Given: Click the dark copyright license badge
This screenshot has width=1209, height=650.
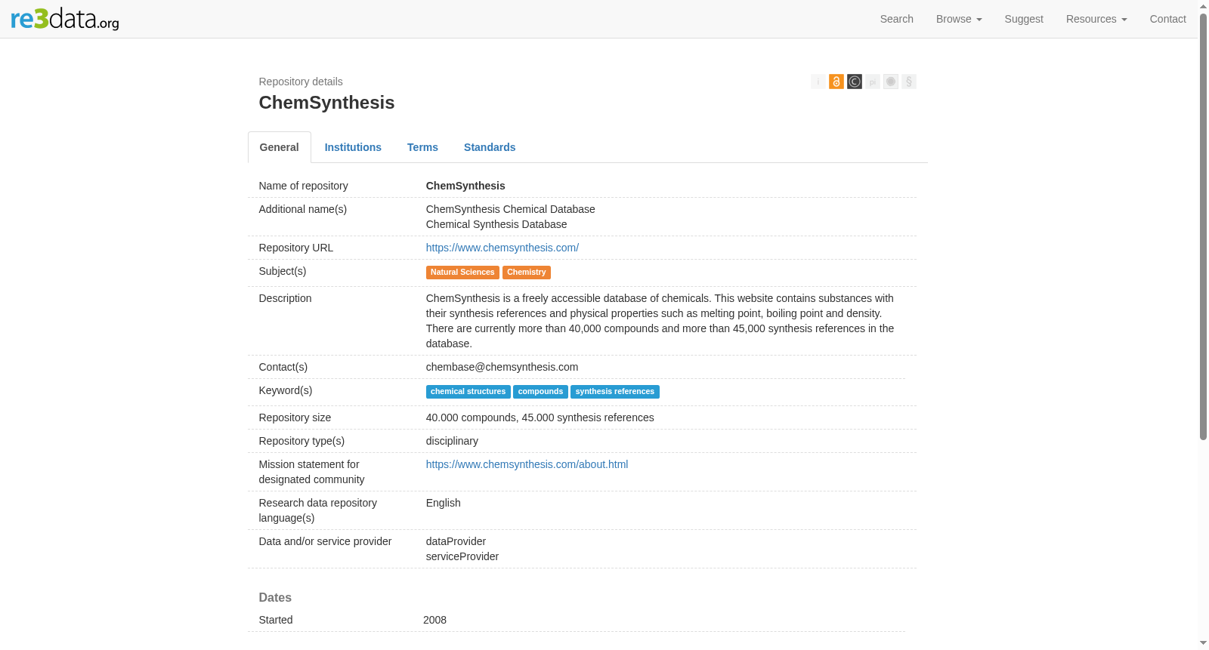Looking at the screenshot, I should pyautogui.click(x=855, y=82).
